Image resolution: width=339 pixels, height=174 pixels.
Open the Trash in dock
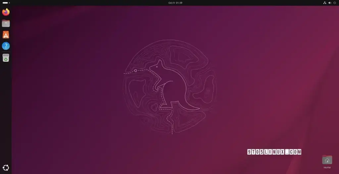point(6,58)
